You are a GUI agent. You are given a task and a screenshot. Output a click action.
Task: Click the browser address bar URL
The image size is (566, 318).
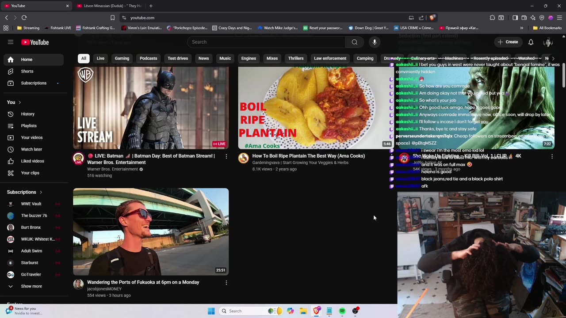142,18
